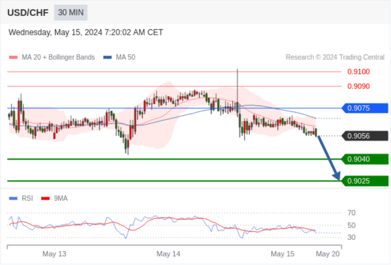Click the RSI 70 level label
391x265 pixels.
click(351, 213)
